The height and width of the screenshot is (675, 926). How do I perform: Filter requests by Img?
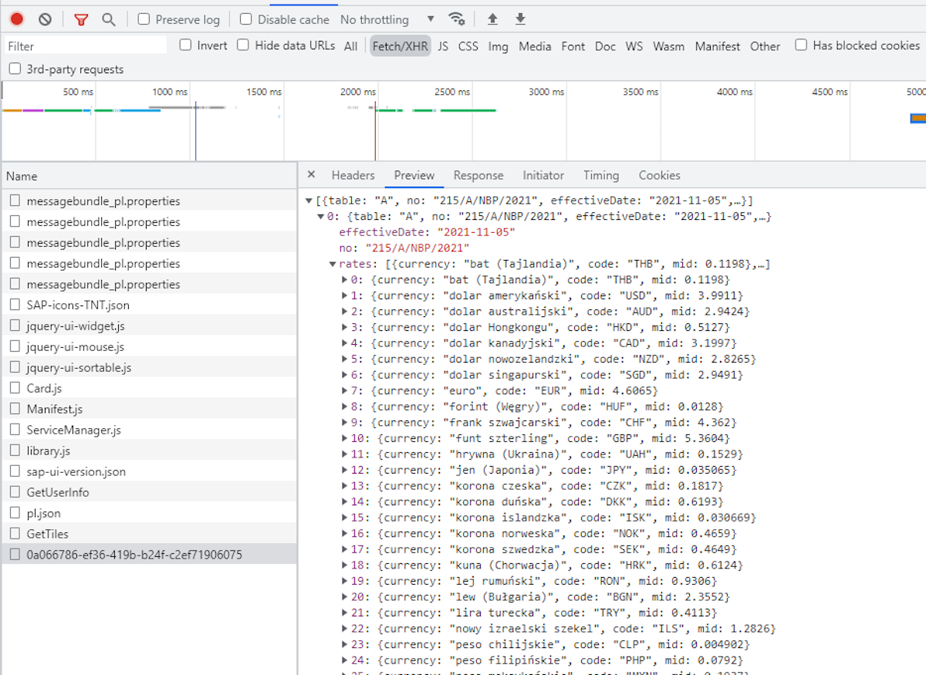click(x=498, y=46)
